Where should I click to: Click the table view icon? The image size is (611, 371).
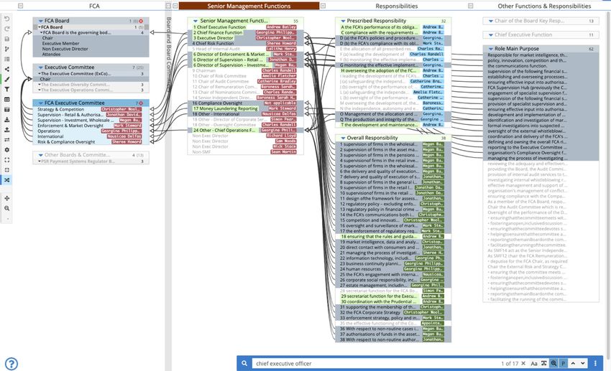click(x=7, y=100)
